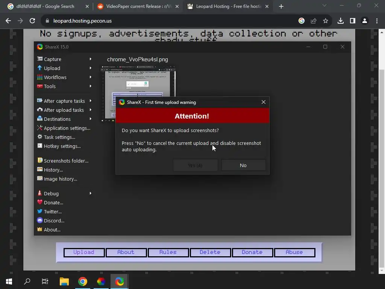Click the Twitter bird icon
The image size is (385, 289).
[x=40, y=211]
